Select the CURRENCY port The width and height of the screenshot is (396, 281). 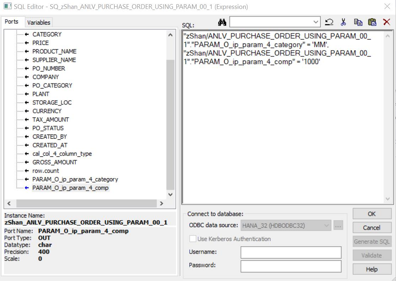47,111
